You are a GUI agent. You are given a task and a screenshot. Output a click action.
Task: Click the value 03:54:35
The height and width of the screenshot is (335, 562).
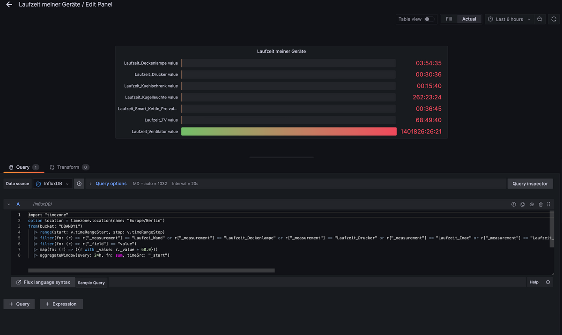click(x=429, y=63)
